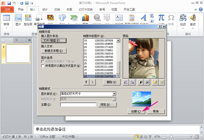Click New Text Box (新建文本框) button
This screenshot has width=204, height=140.
click(x=54, y=51)
